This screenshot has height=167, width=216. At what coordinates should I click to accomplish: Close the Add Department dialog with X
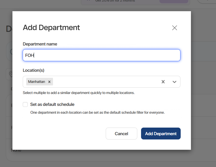[174, 28]
